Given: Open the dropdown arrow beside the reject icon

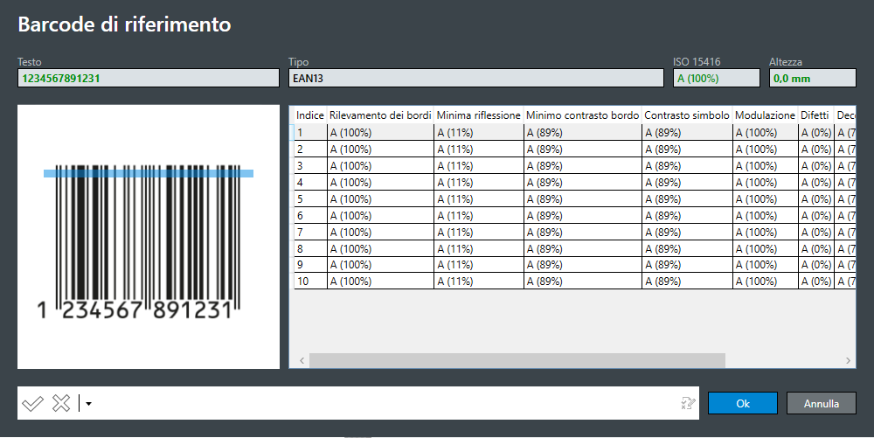Looking at the screenshot, I should [88, 403].
